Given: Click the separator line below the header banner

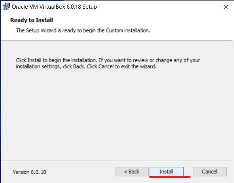Looking at the screenshot, I should (x=117, y=41).
